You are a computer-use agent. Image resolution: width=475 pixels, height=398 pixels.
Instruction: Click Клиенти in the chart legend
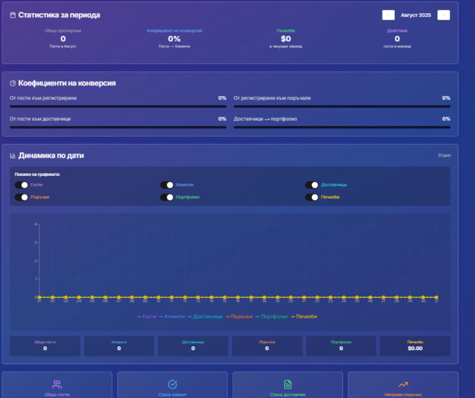172,317
